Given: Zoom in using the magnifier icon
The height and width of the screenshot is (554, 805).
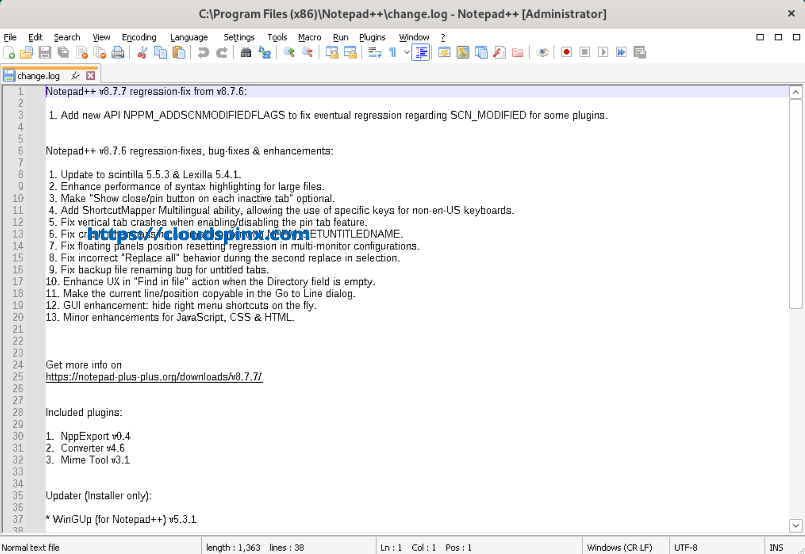Looking at the screenshot, I should (289, 52).
